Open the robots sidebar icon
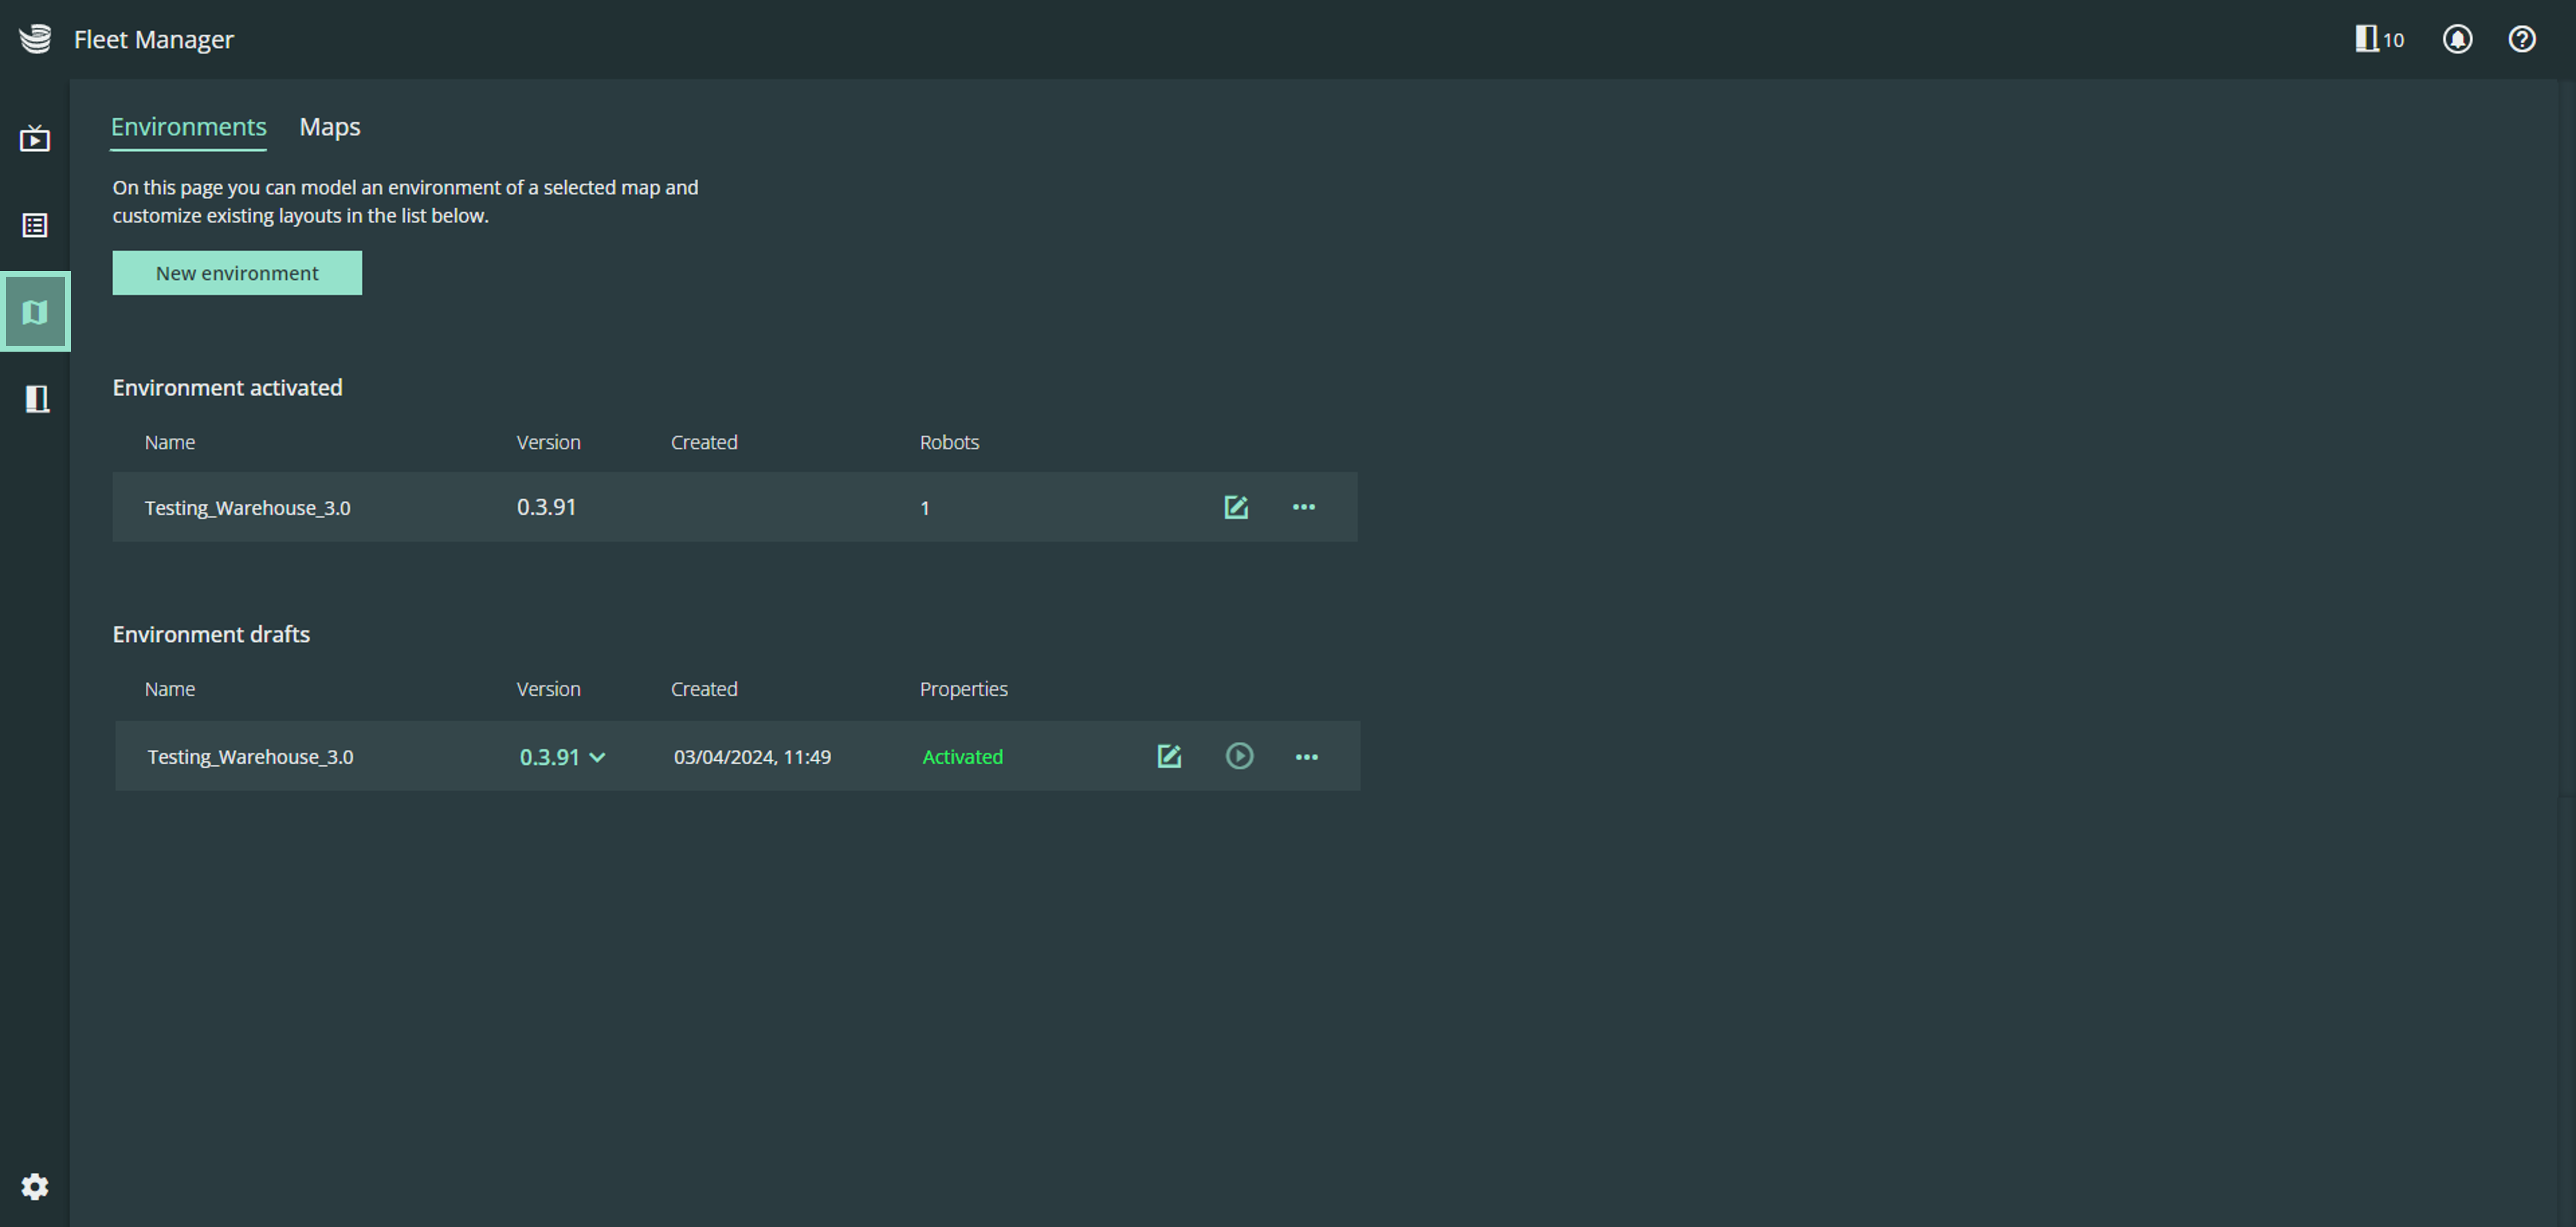The image size is (2576, 1227). pos(37,398)
